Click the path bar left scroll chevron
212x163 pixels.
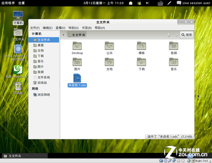click(64, 35)
